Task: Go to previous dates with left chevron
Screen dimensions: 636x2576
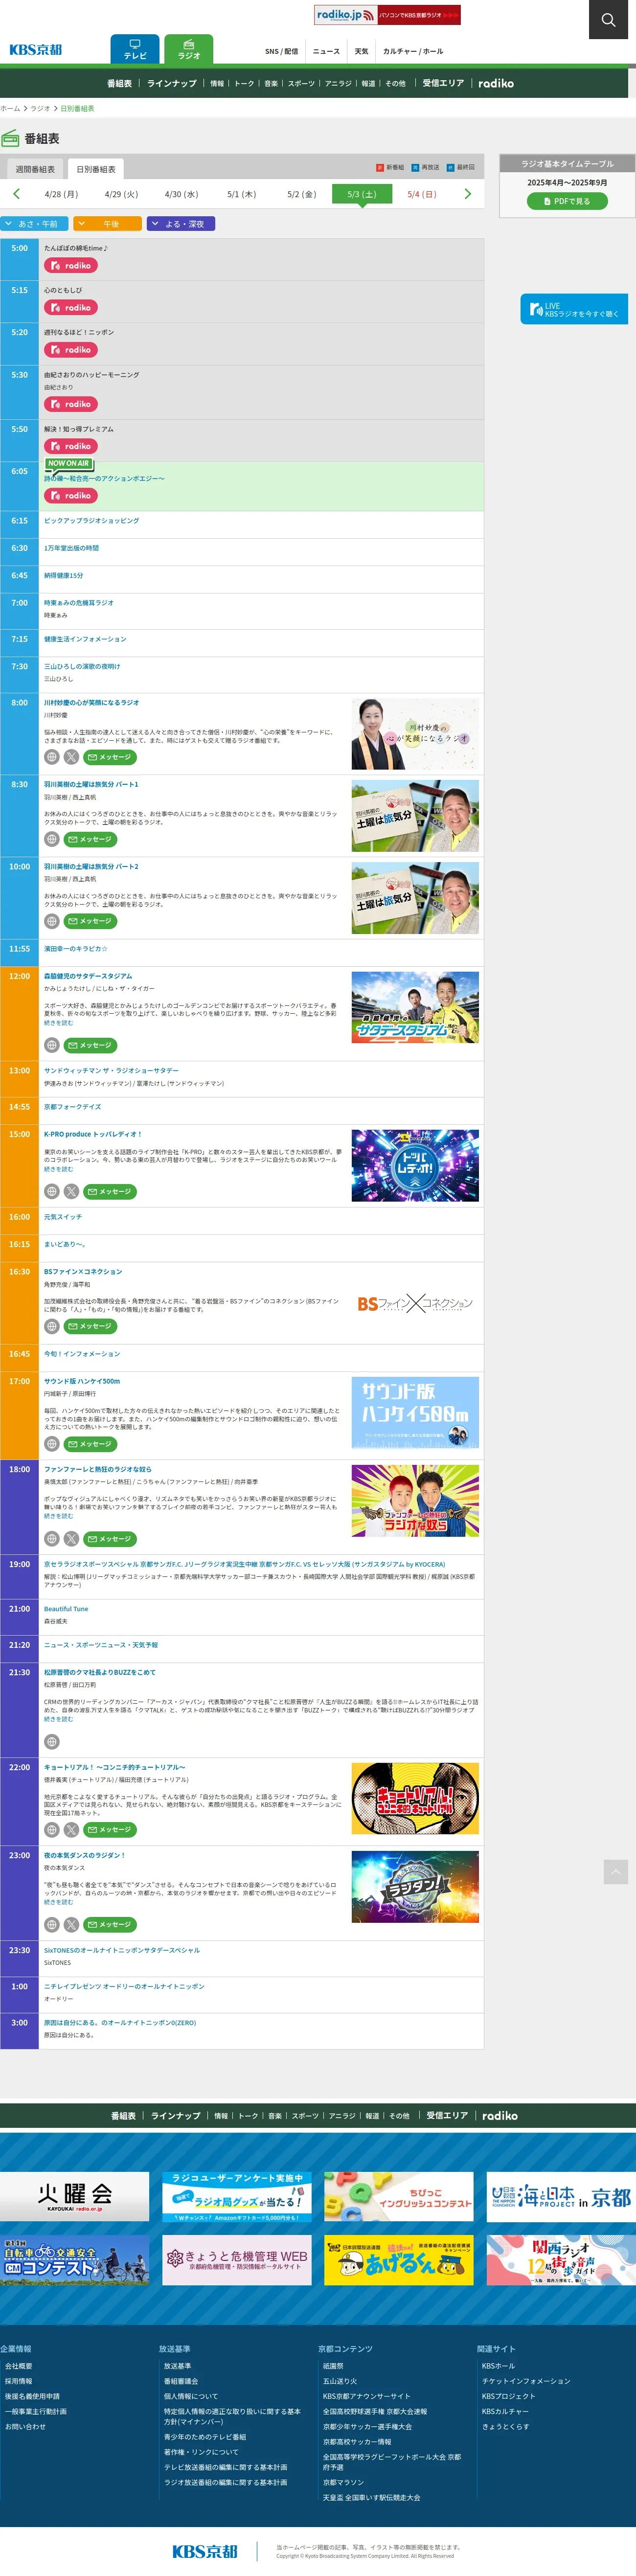Action: [x=16, y=194]
